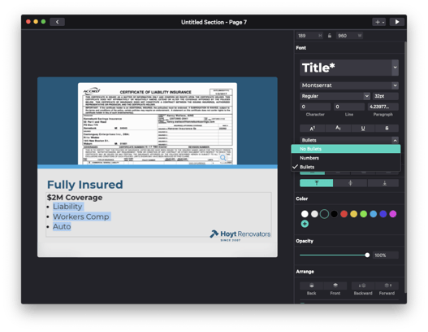The height and width of the screenshot is (332, 428).
Task: Pick the yellow color swatch
Action: point(354,214)
